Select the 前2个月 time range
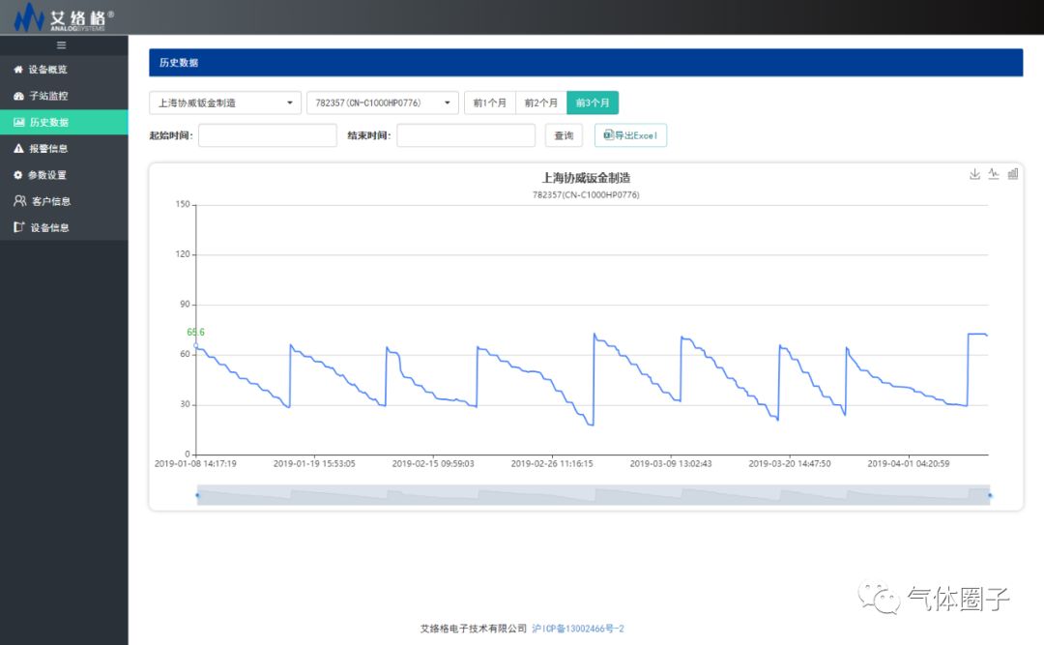This screenshot has width=1044, height=645. 540,103
